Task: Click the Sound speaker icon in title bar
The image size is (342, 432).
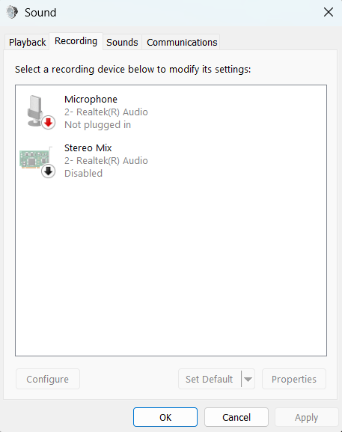Action: pos(12,13)
